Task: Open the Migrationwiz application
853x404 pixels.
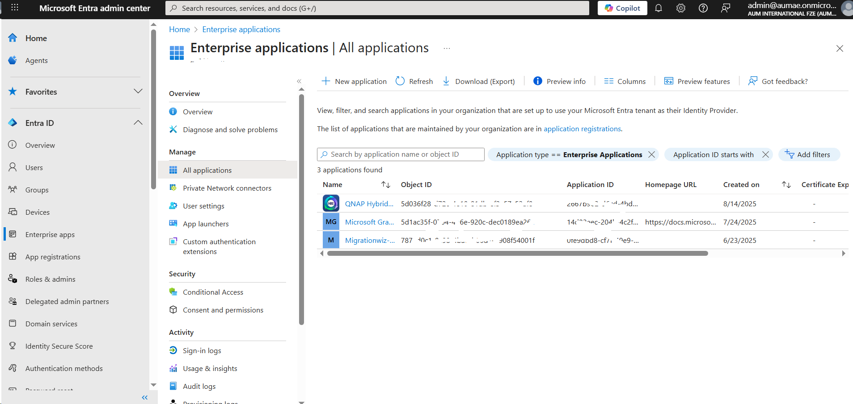Action: coord(370,240)
